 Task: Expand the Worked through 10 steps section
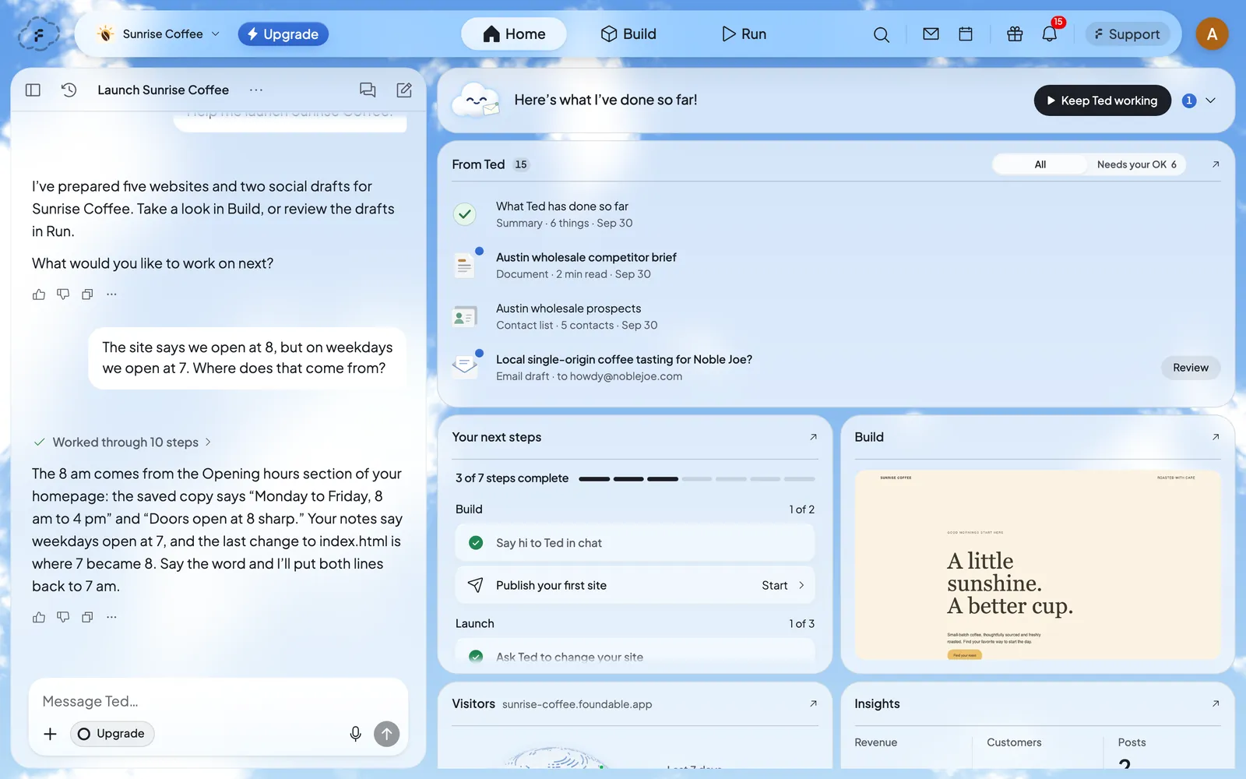click(x=122, y=442)
